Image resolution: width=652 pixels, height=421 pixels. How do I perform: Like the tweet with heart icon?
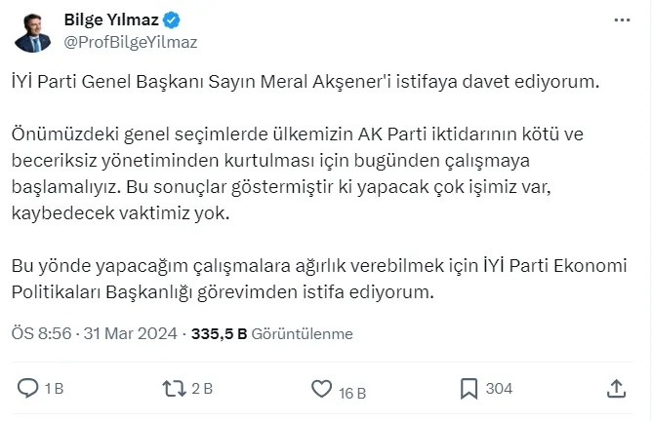coord(321,389)
